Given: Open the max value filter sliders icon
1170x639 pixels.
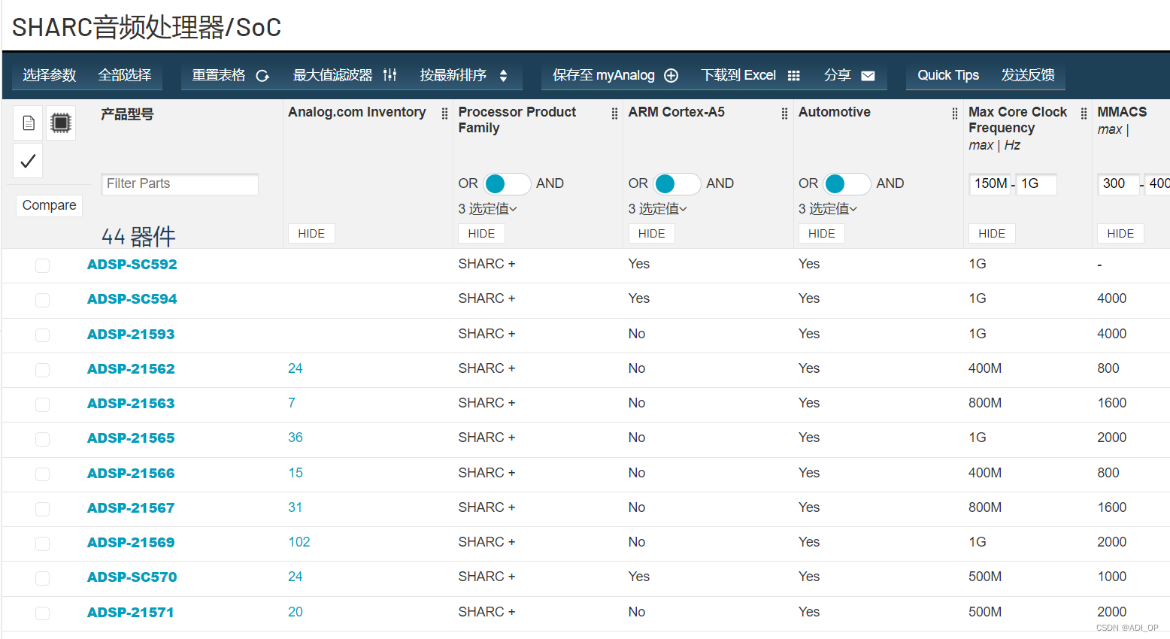Looking at the screenshot, I should coord(389,75).
